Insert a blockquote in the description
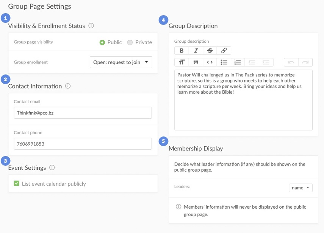This screenshot has width=324, height=248. (196, 62)
